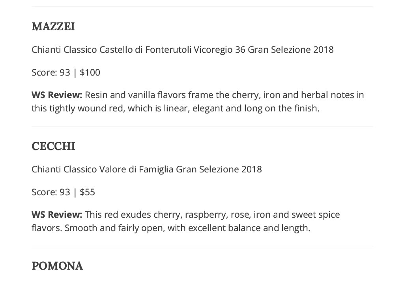
Task: Click the WS Review label under Mazzei
Action: tap(57, 95)
